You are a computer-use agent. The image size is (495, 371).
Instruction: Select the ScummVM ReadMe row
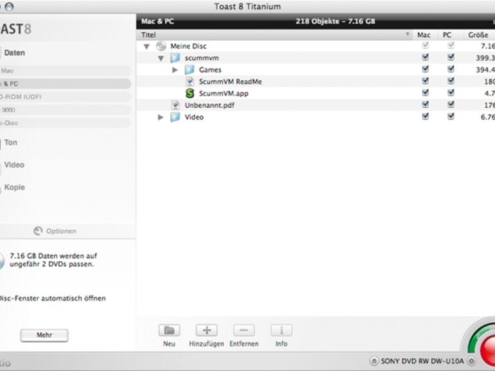pyautogui.click(x=316, y=82)
